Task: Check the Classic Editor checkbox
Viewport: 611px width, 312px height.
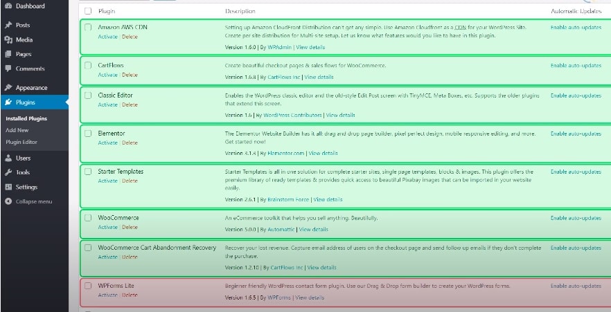Action: pyautogui.click(x=88, y=95)
